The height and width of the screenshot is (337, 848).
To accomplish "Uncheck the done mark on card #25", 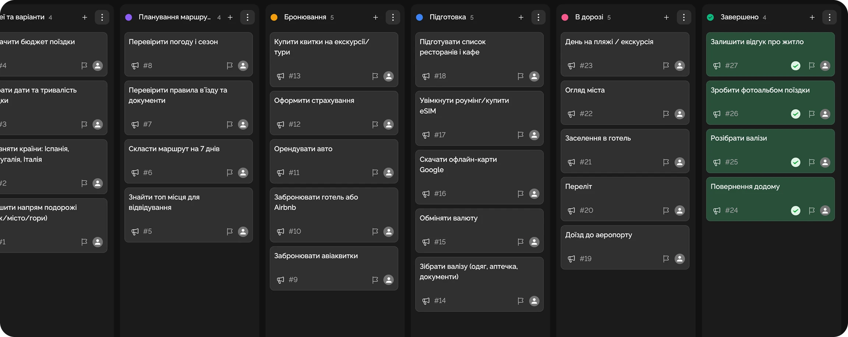I will click(x=795, y=162).
